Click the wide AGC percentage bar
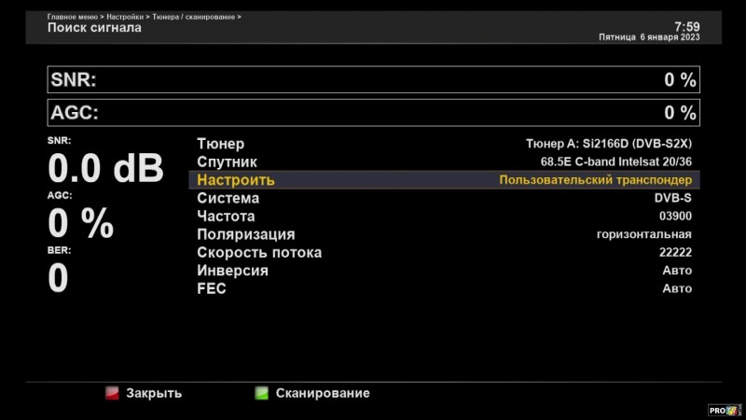This screenshot has width=746, height=420. pos(373,113)
